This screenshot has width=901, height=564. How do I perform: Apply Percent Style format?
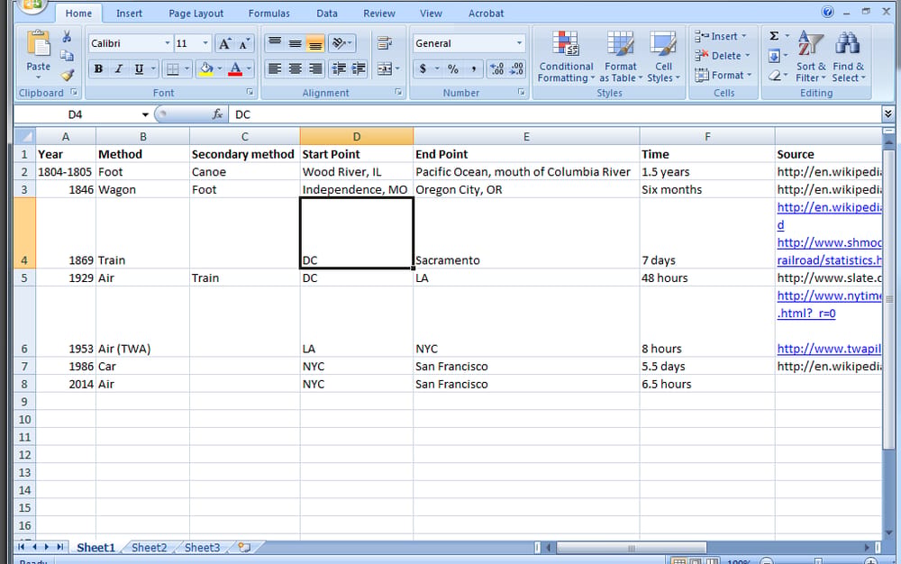coord(453,68)
